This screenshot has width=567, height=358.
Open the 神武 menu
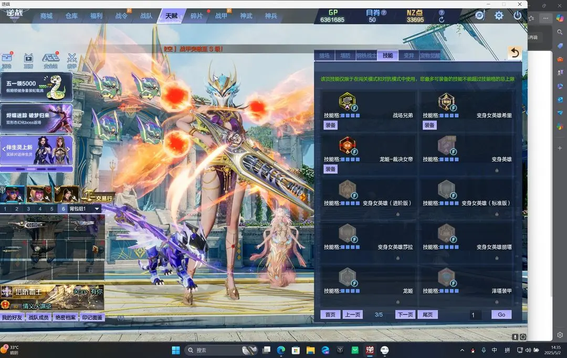246,16
